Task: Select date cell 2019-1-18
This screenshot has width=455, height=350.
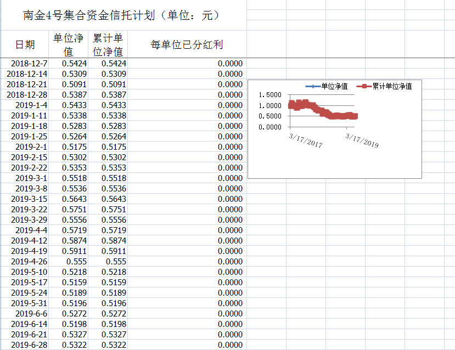Action: point(25,126)
